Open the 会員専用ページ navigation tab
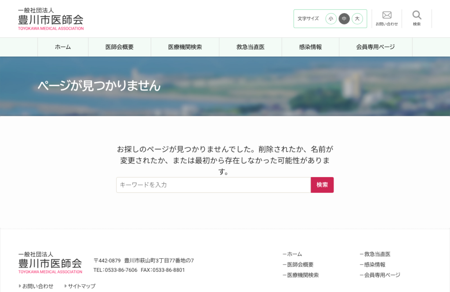 click(376, 47)
